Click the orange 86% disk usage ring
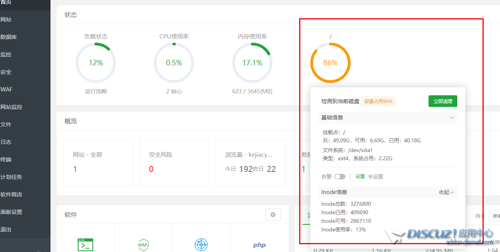Viewport: 500px width, 252px height. point(330,63)
